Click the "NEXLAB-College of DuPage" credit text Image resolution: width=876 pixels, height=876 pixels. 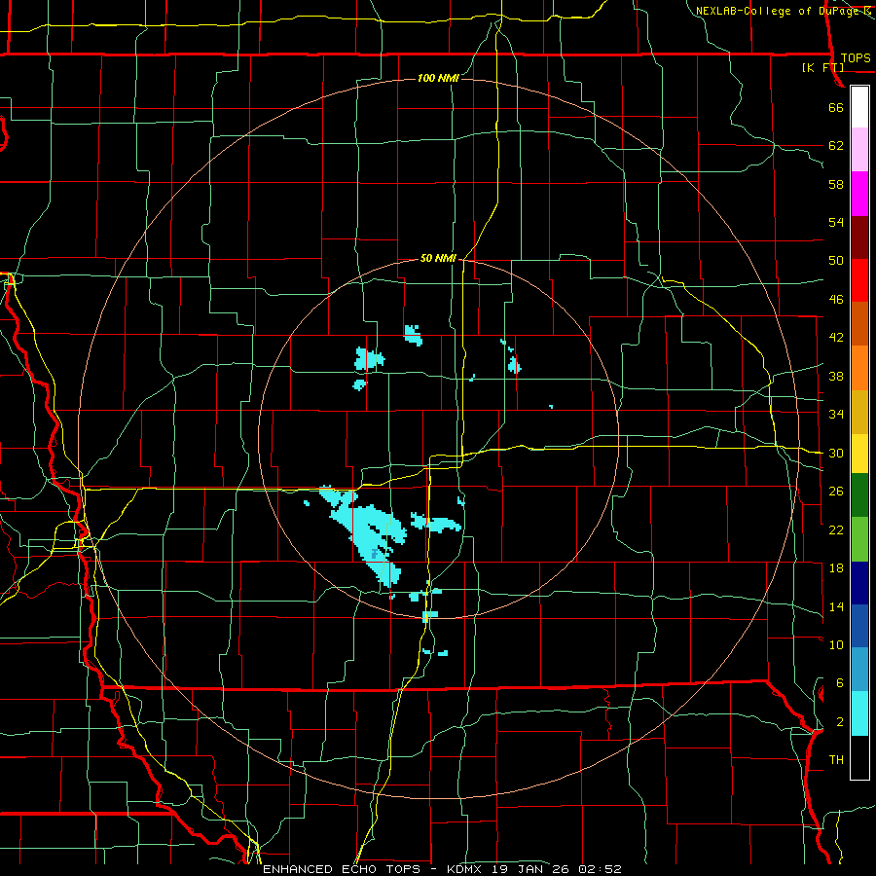[x=777, y=11]
